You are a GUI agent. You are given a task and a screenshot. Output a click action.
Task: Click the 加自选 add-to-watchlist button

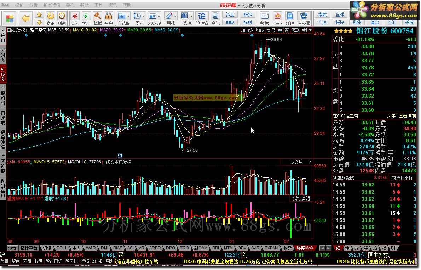247,30
